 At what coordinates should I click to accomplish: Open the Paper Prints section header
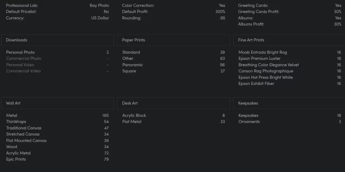coord(174,40)
